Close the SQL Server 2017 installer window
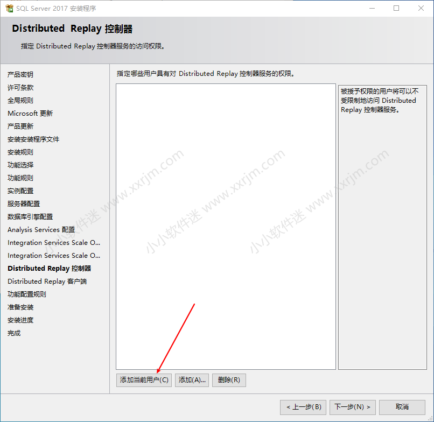434x422 pixels. coord(421,8)
